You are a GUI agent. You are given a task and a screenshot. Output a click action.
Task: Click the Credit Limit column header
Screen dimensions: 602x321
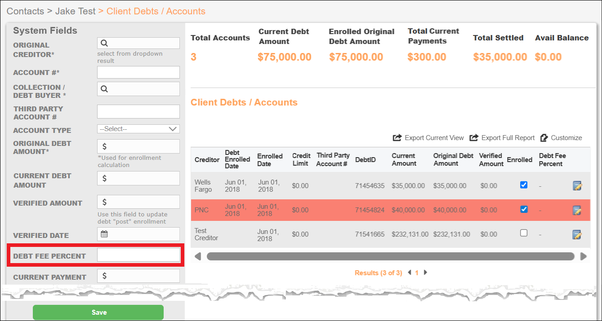pos(301,160)
